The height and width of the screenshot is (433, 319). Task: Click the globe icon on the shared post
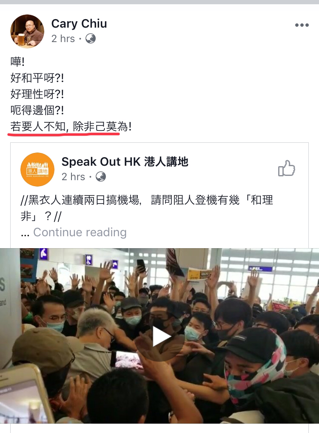click(101, 176)
